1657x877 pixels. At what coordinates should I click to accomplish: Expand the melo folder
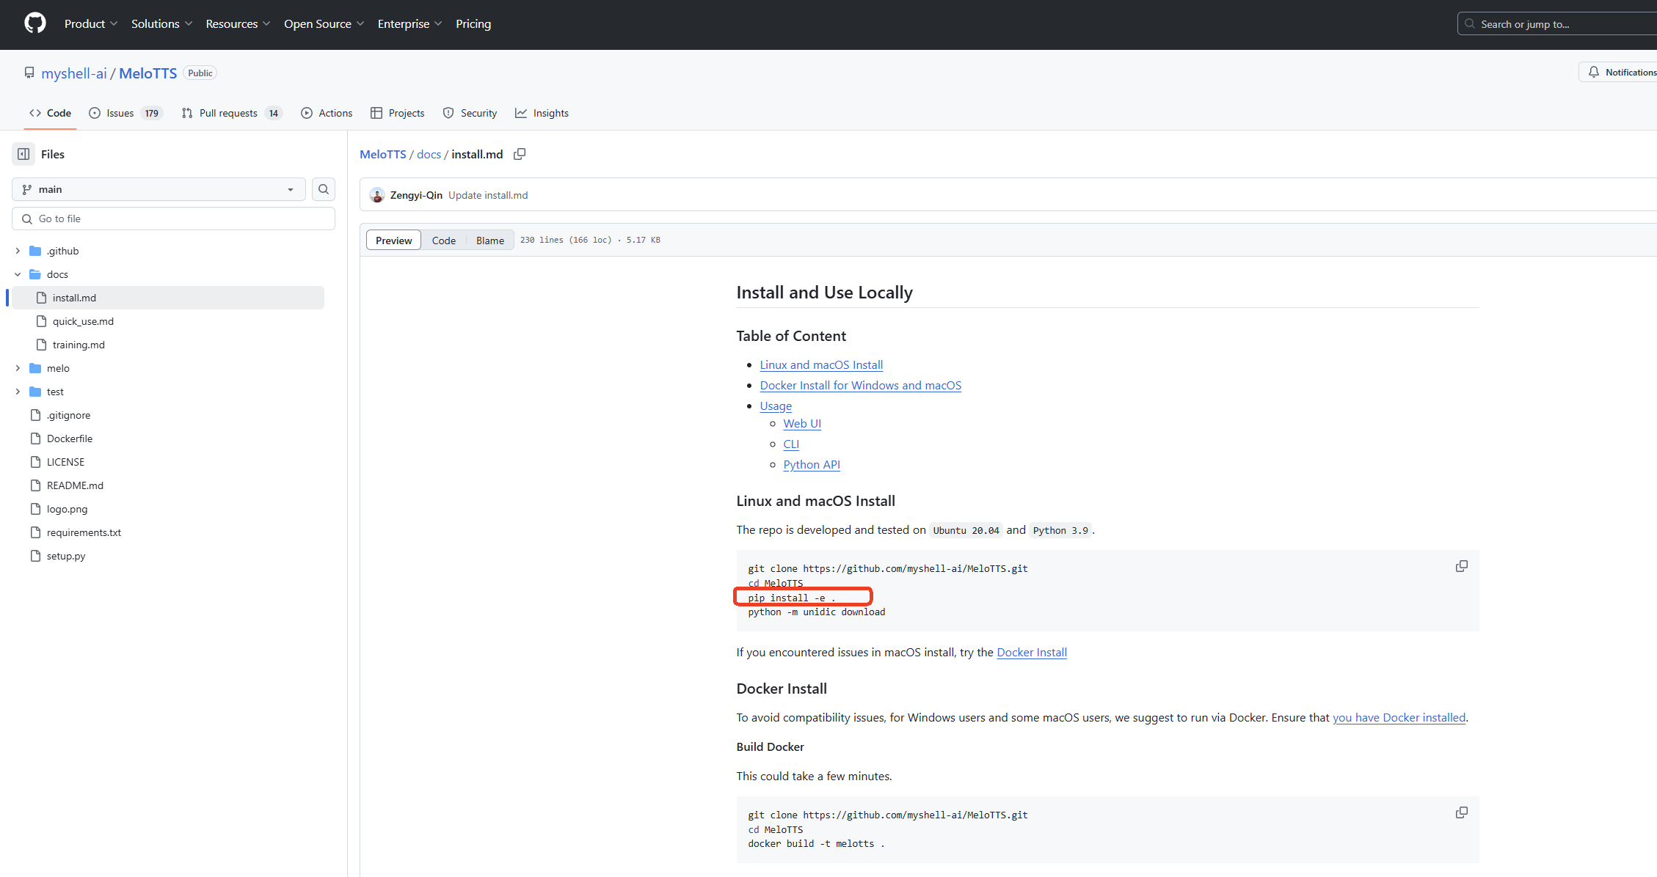point(18,368)
